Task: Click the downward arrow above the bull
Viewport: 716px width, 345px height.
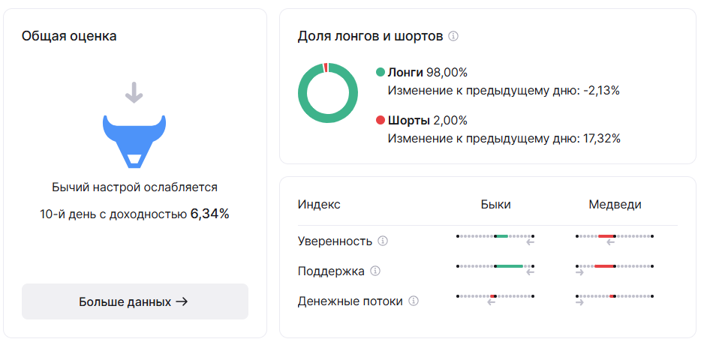Action: (x=134, y=92)
